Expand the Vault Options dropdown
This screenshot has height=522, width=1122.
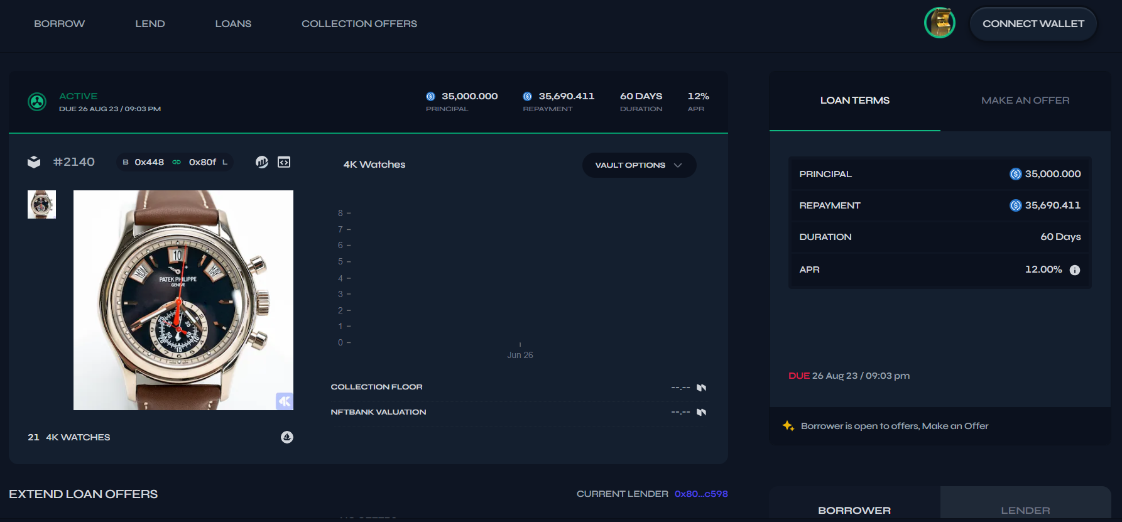coord(639,165)
